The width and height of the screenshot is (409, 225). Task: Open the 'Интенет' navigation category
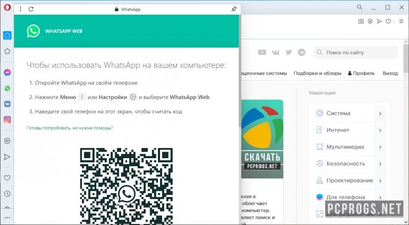(349, 130)
